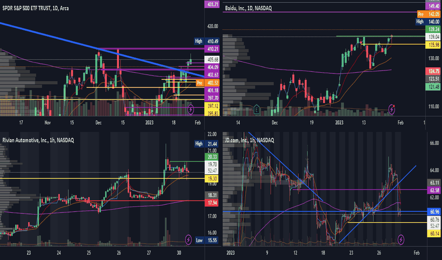Select the 401.18 price label
The width and height of the screenshot is (442, 260).
tap(212, 90)
